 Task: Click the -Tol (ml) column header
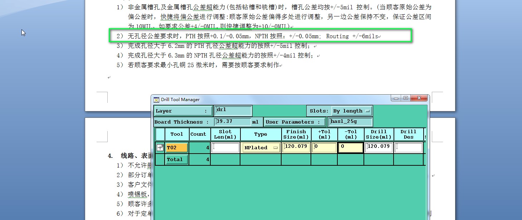[351, 134]
